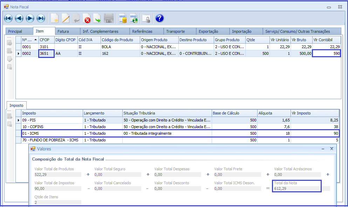
Task: Click the new document icon
Action: pyautogui.click(x=55, y=19)
